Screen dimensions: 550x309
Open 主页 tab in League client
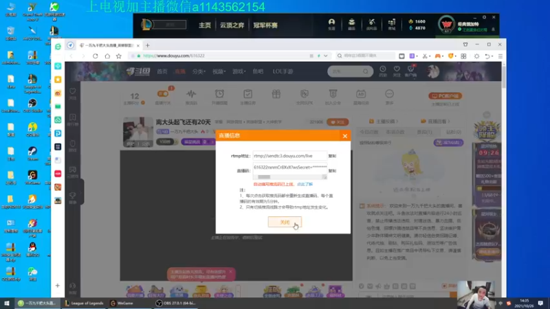(x=205, y=25)
